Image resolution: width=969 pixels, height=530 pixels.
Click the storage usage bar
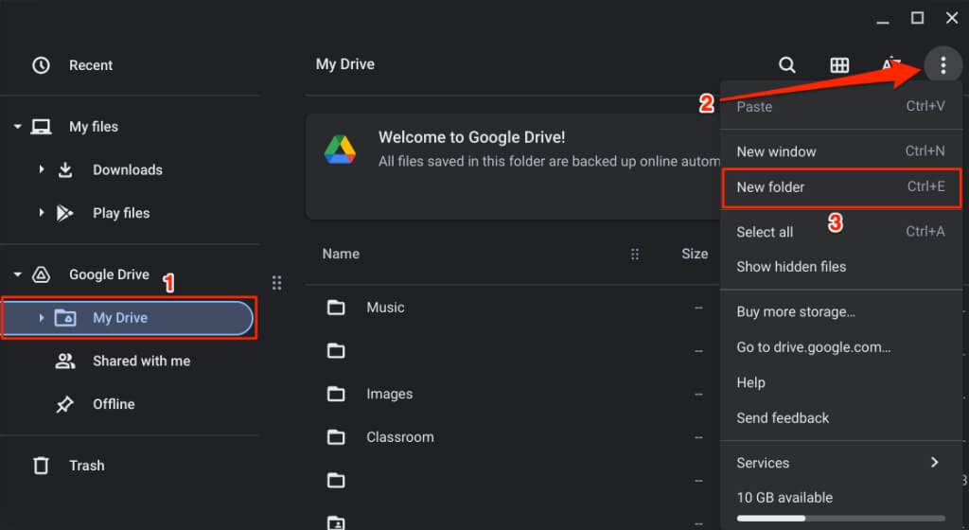[839, 518]
